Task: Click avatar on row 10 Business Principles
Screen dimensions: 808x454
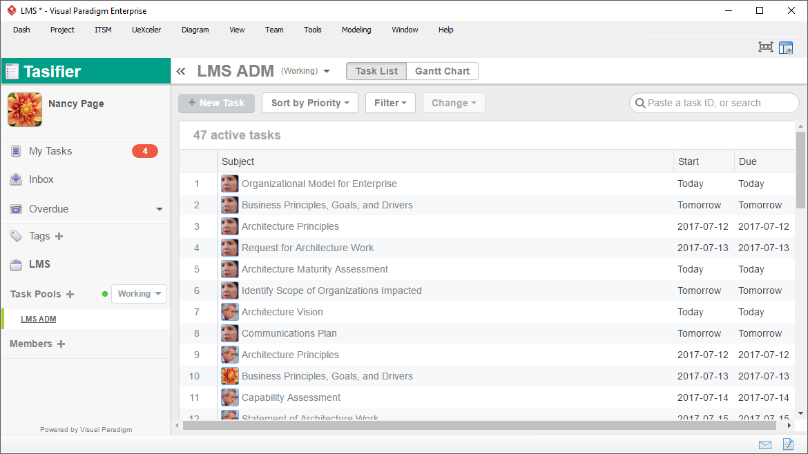Action: (230, 376)
